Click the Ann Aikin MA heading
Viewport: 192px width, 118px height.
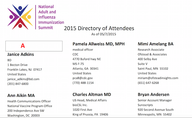21,95
